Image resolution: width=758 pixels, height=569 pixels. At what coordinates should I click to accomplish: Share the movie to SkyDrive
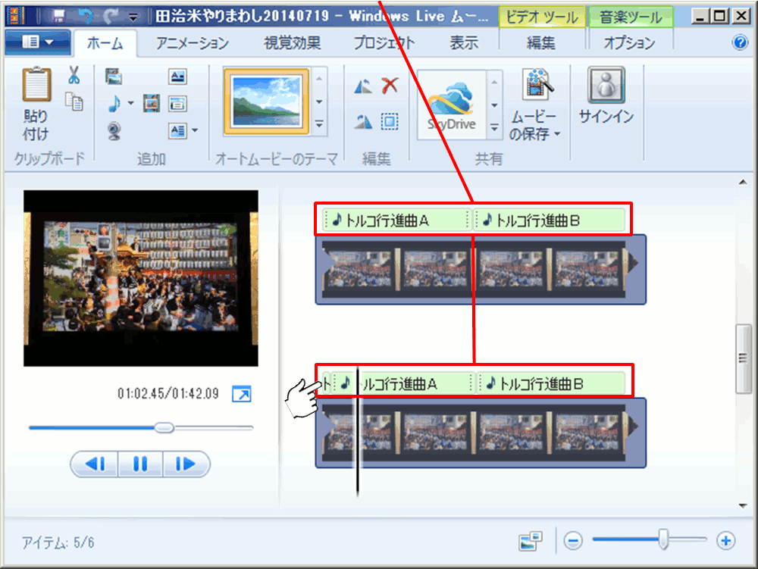pyautogui.click(x=450, y=105)
